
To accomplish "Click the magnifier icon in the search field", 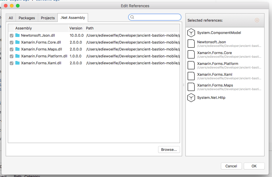I will (x=132, y=17).
